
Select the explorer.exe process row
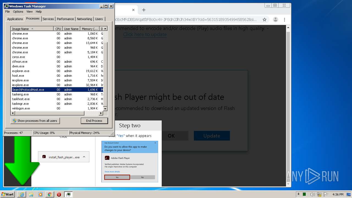click(57, 71)
